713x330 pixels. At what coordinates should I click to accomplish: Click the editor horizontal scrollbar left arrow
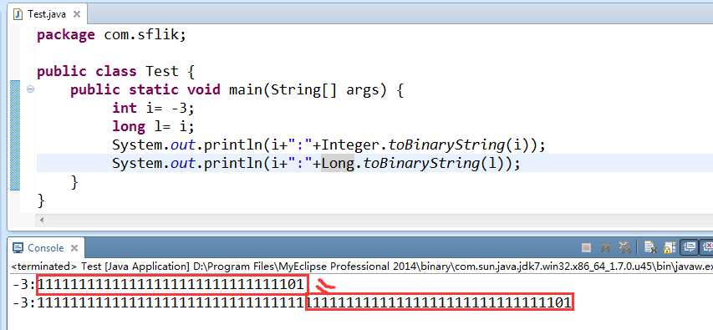click(42, 220)
